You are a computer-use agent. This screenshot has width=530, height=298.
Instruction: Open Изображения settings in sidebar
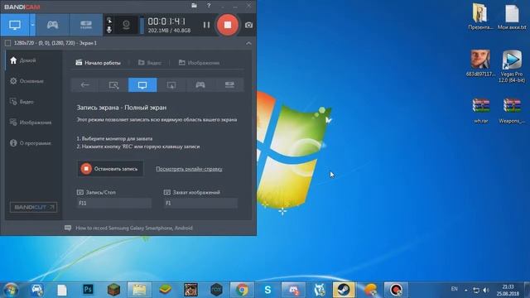point(31,123)
